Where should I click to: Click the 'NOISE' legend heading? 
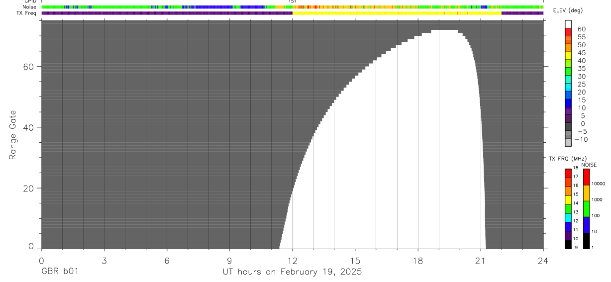(589, 165)
